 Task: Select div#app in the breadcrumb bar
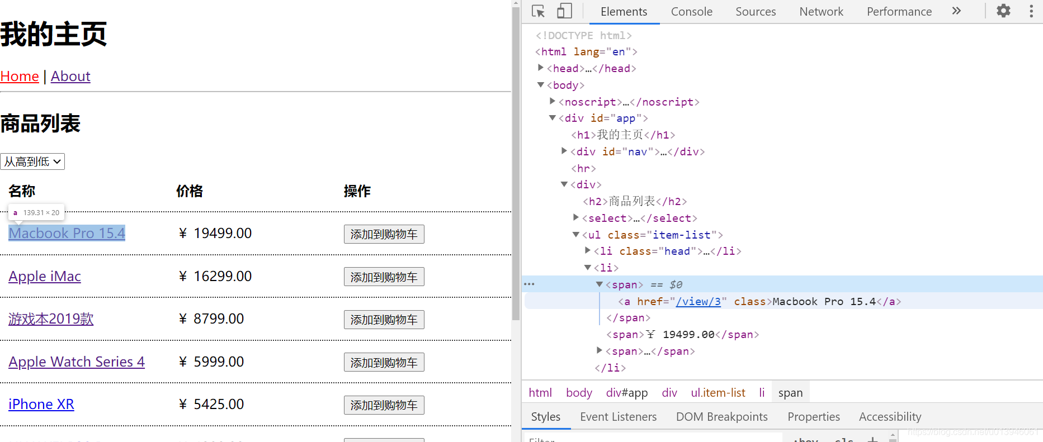coord(627,393)
